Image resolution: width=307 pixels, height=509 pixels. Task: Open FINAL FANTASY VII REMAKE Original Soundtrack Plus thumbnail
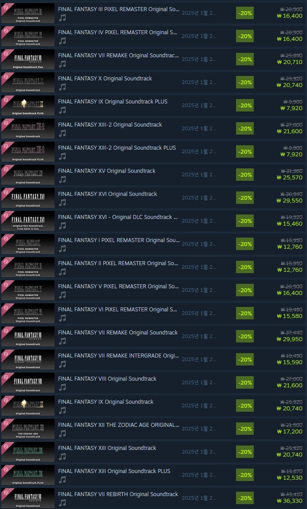[x=28, y=60]
